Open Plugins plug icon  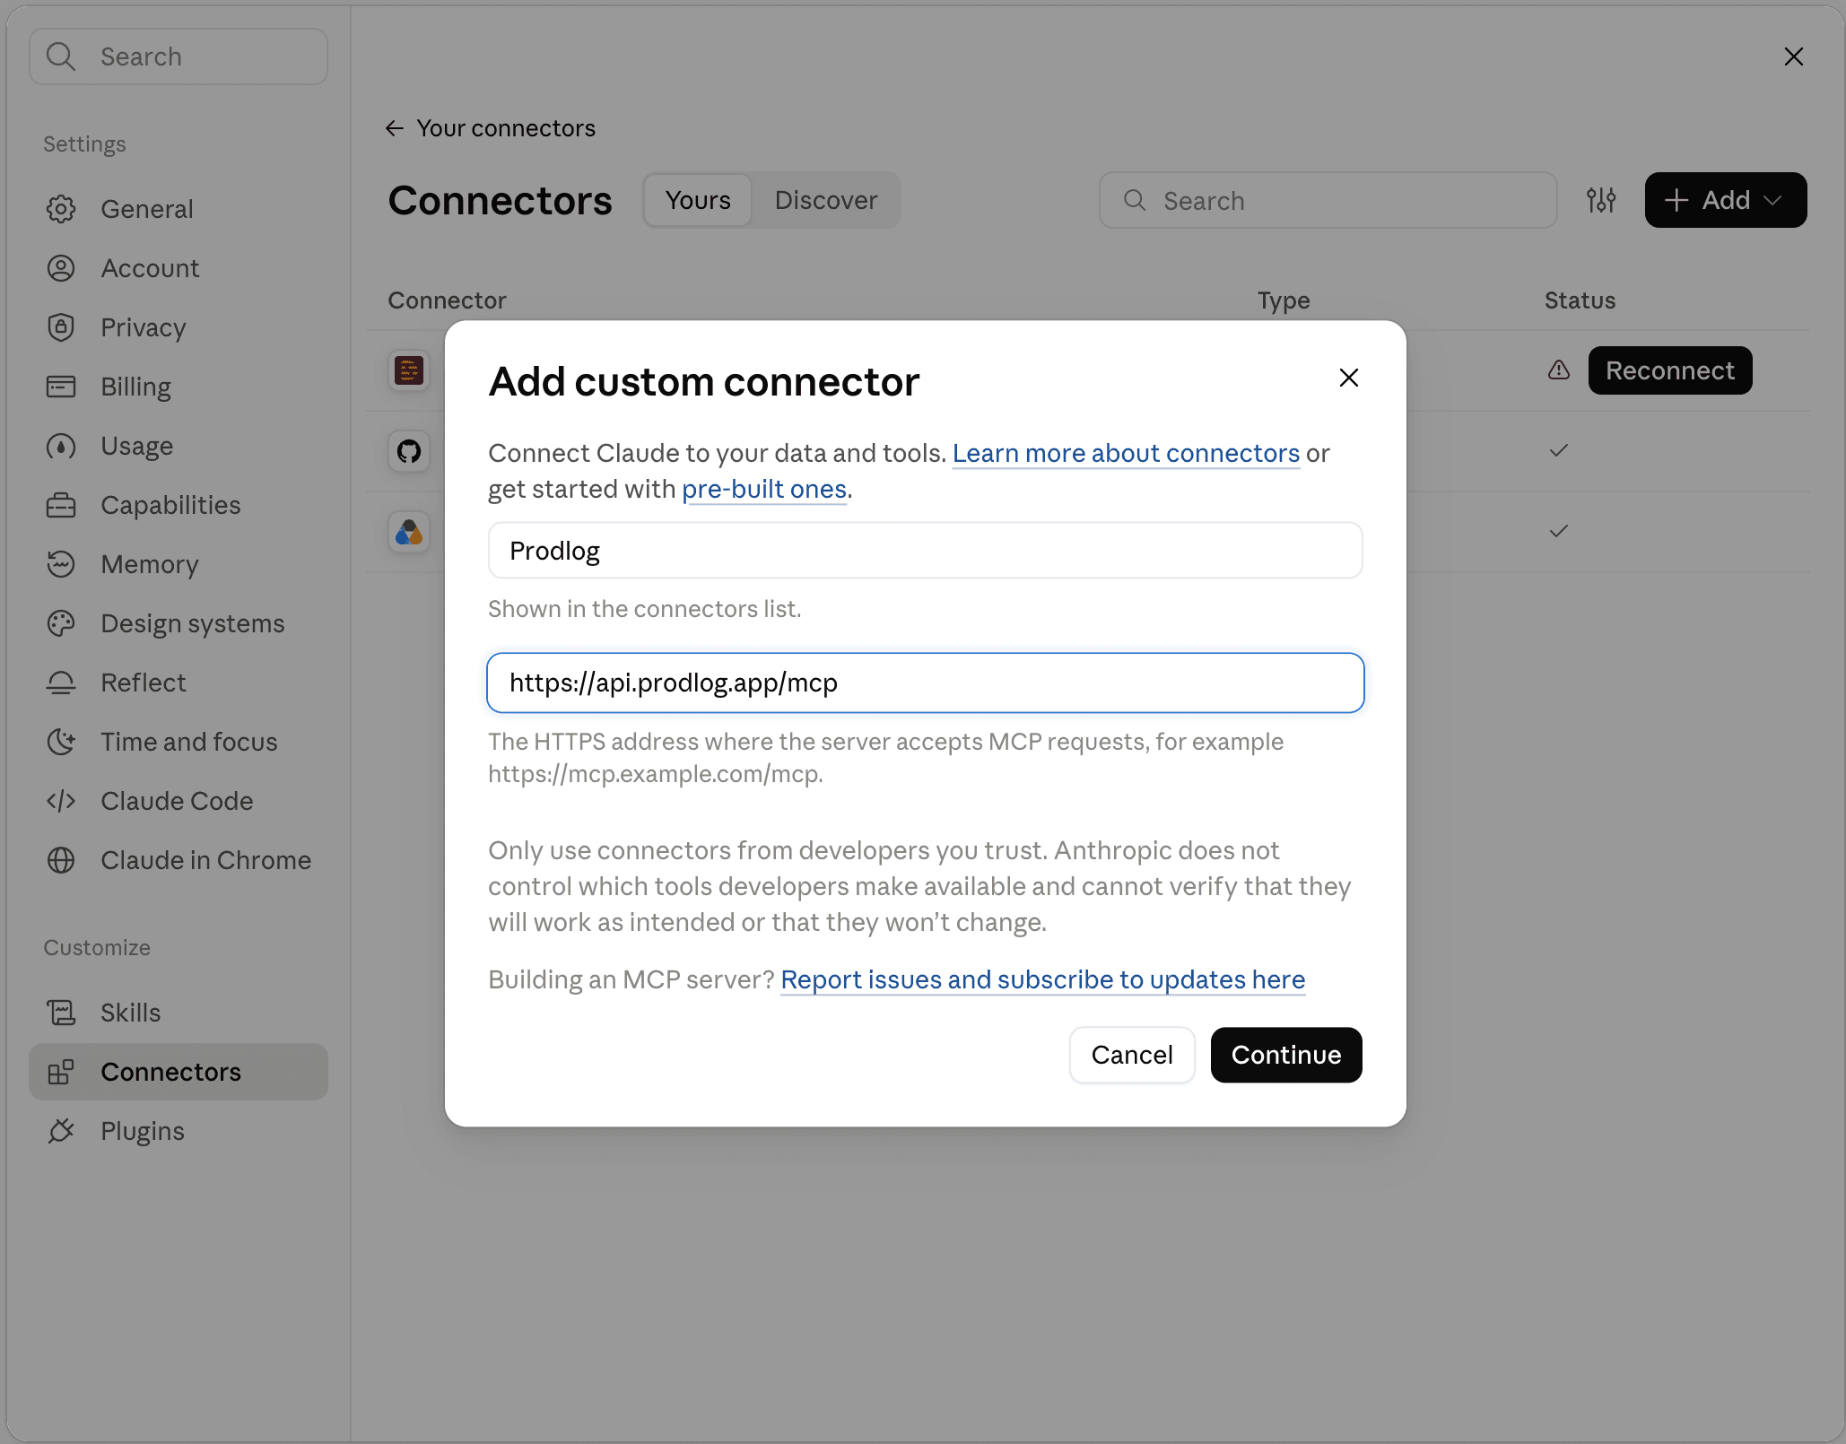pyautogui.click(x=61, y=1131)
